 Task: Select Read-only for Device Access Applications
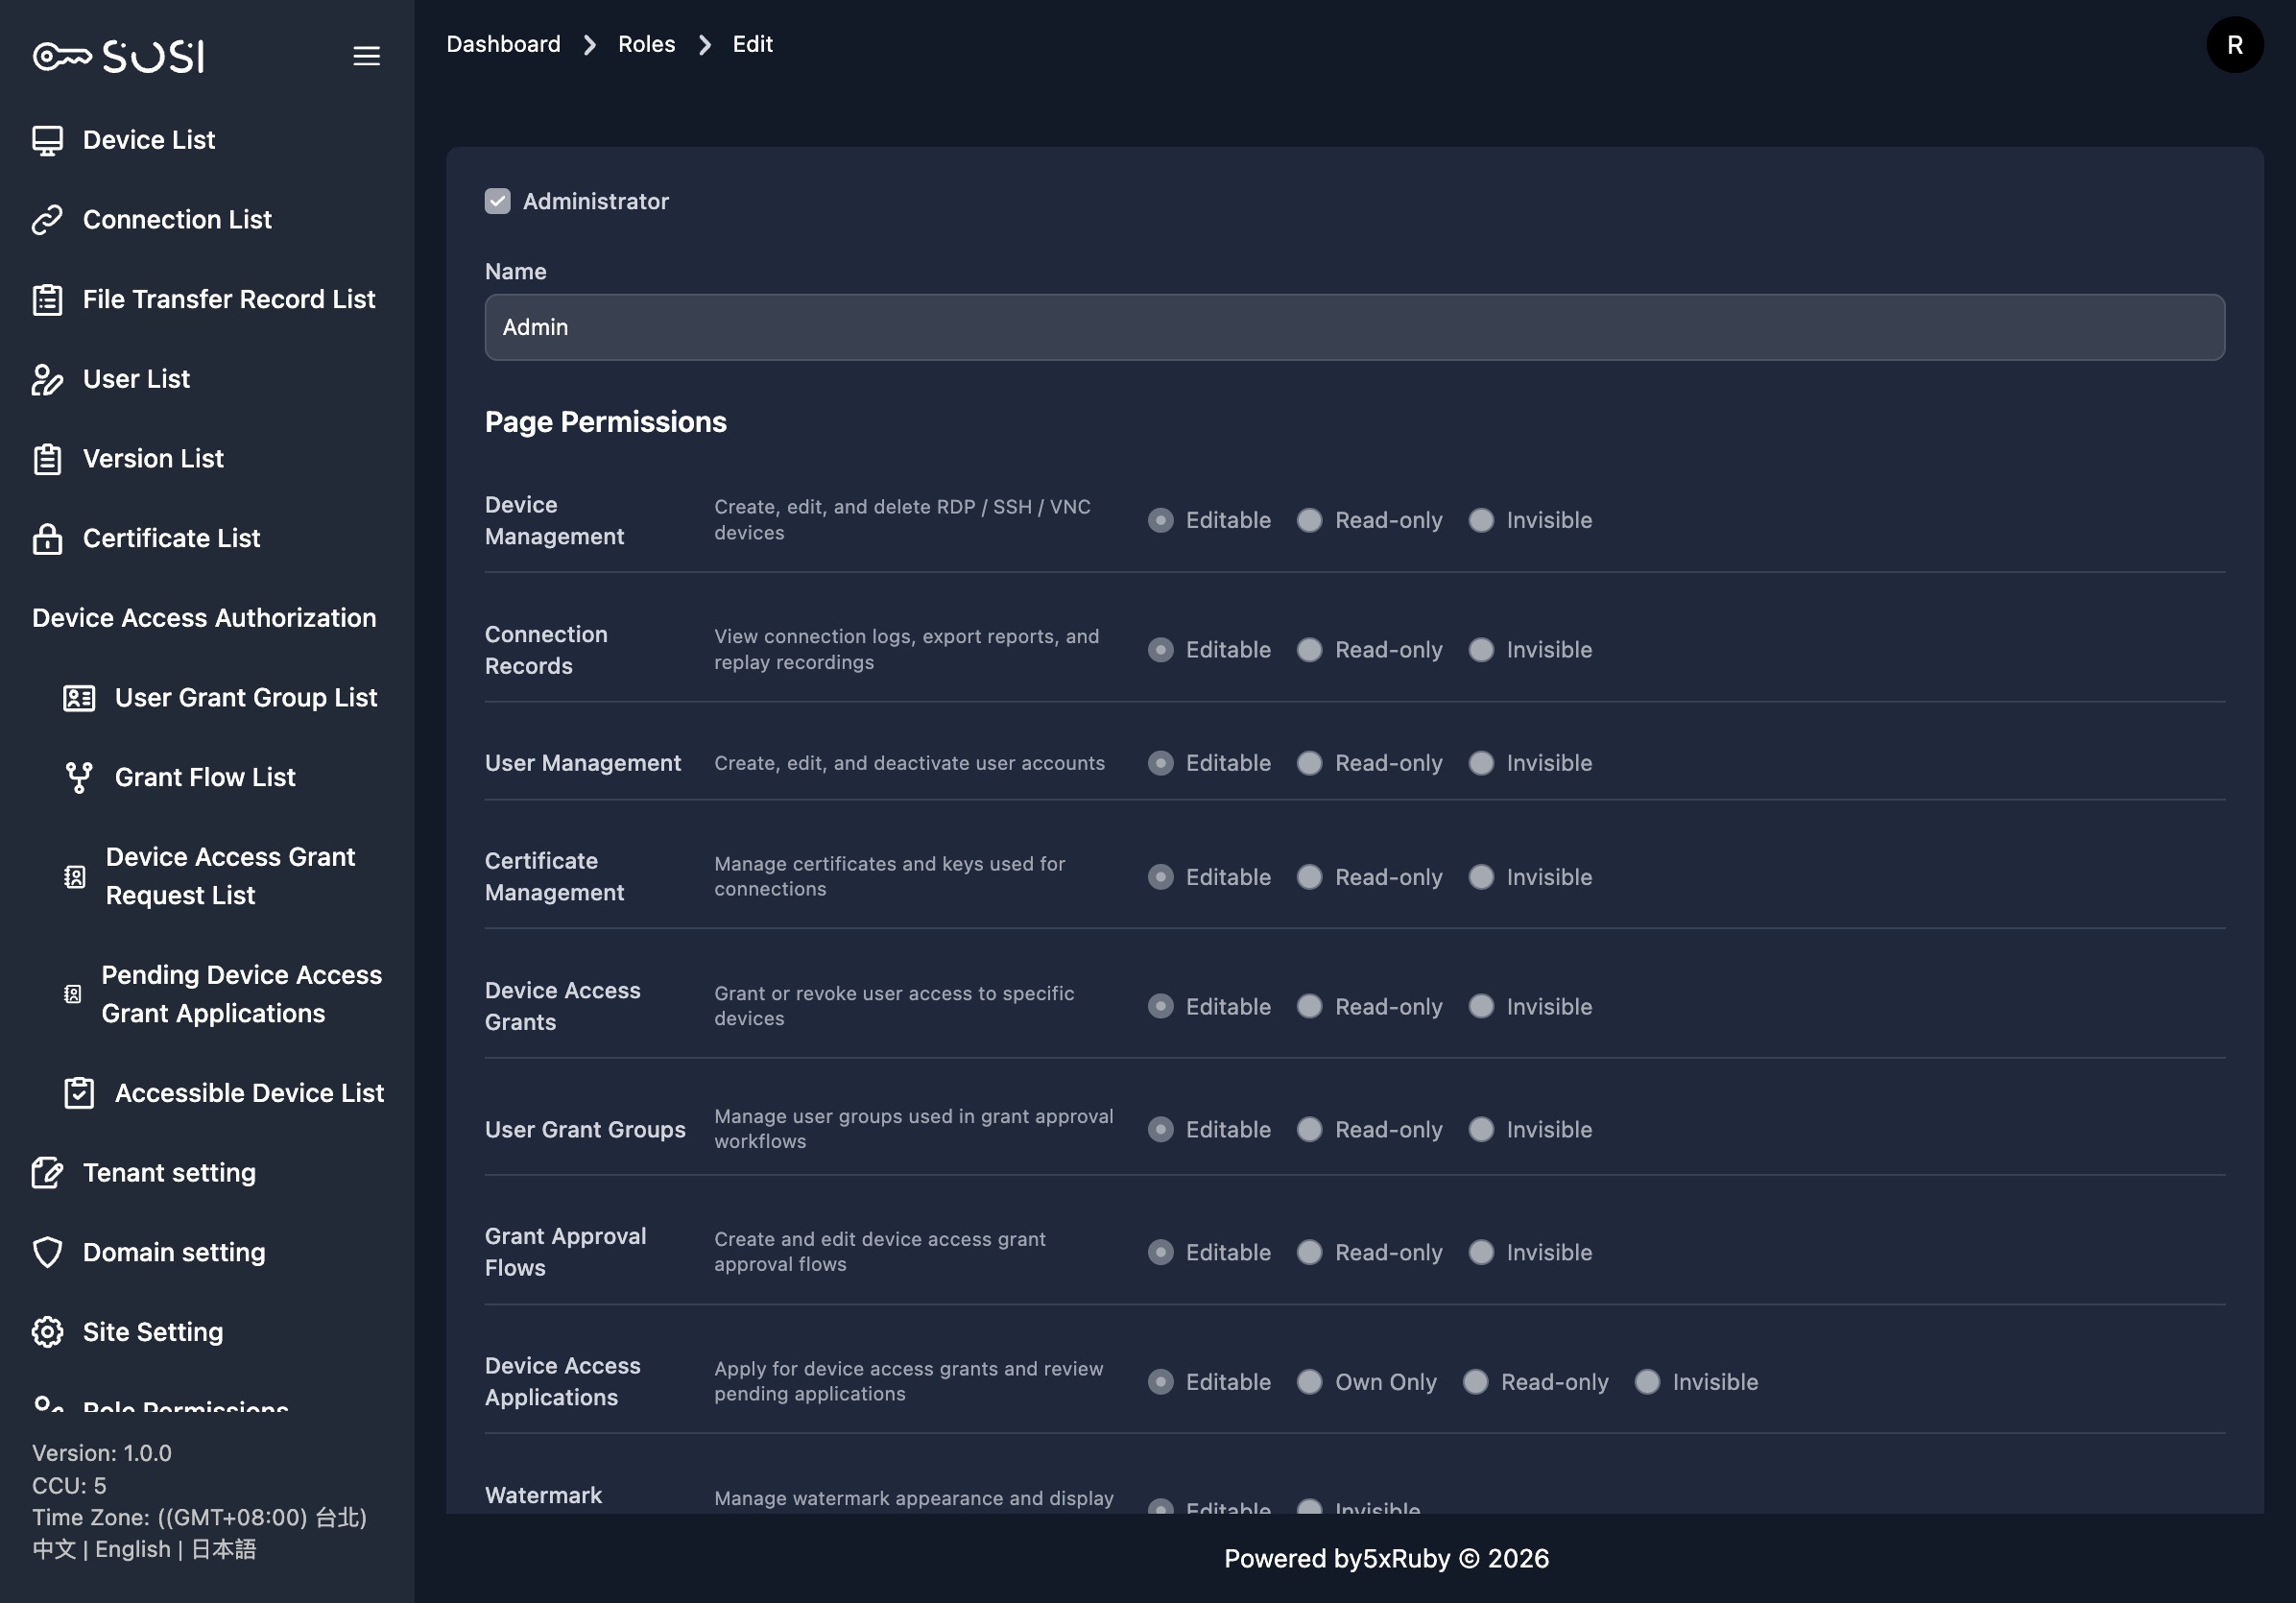click(1475, 1382)
